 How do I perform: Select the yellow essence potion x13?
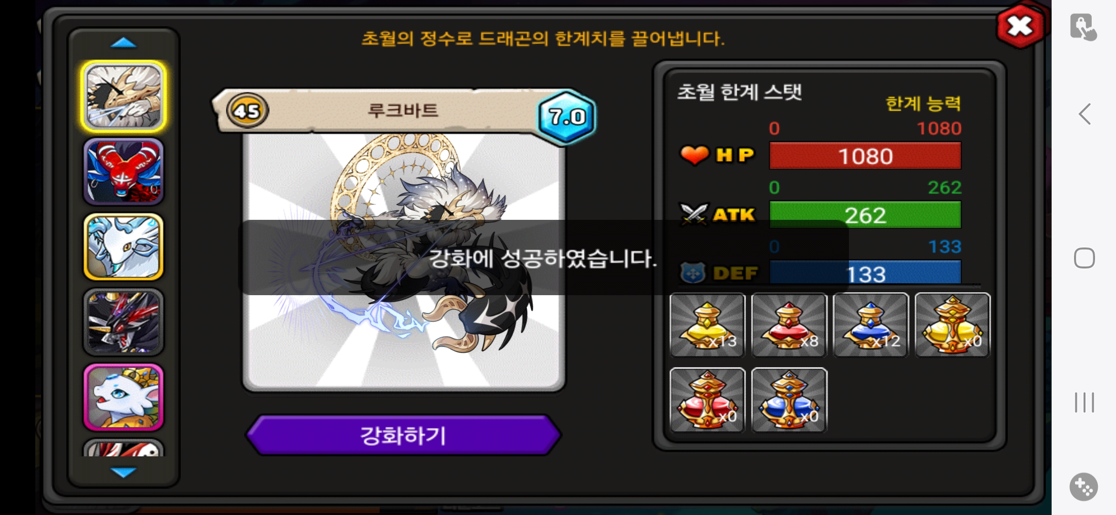pyautogui.click(x=707, y=325)
